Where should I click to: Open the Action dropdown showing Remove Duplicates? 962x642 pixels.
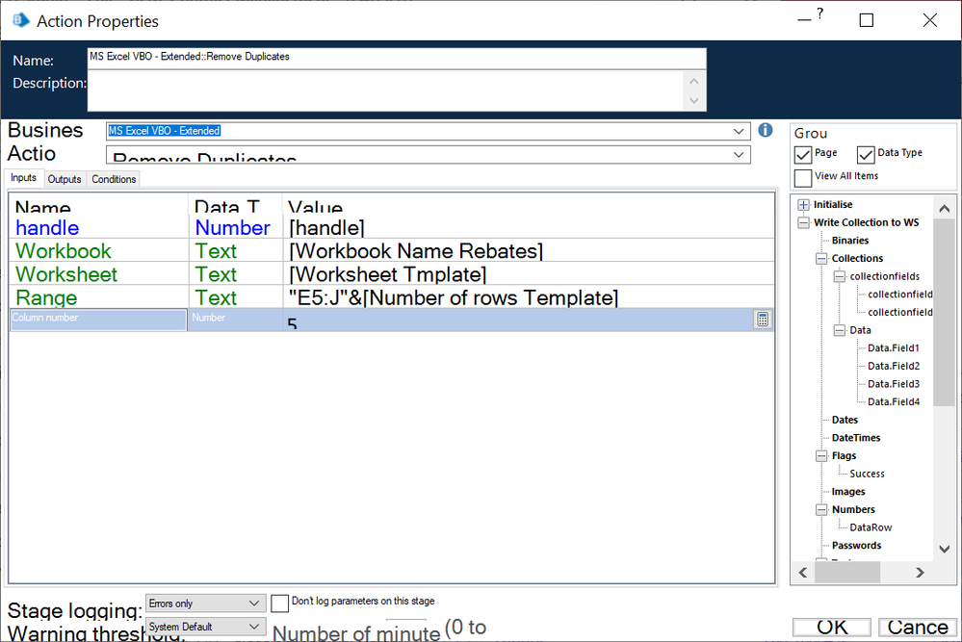[x=738, y=155]
